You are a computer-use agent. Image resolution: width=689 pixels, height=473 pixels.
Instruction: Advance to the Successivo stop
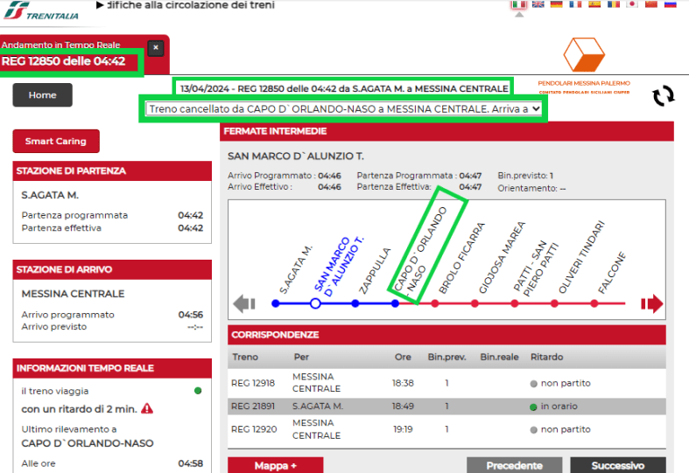pos(617,465)
